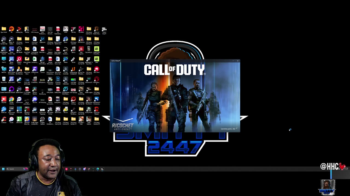Open the Speccy desktop shortcut
This screenshot has height=196, width=350.
(x=73, y=50)
